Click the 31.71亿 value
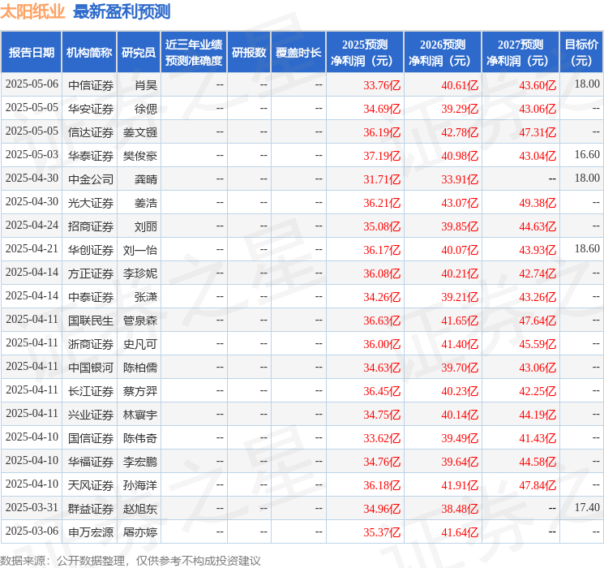Image resolution: width=604 pixels, height=568 pixels. coord(382,179)
